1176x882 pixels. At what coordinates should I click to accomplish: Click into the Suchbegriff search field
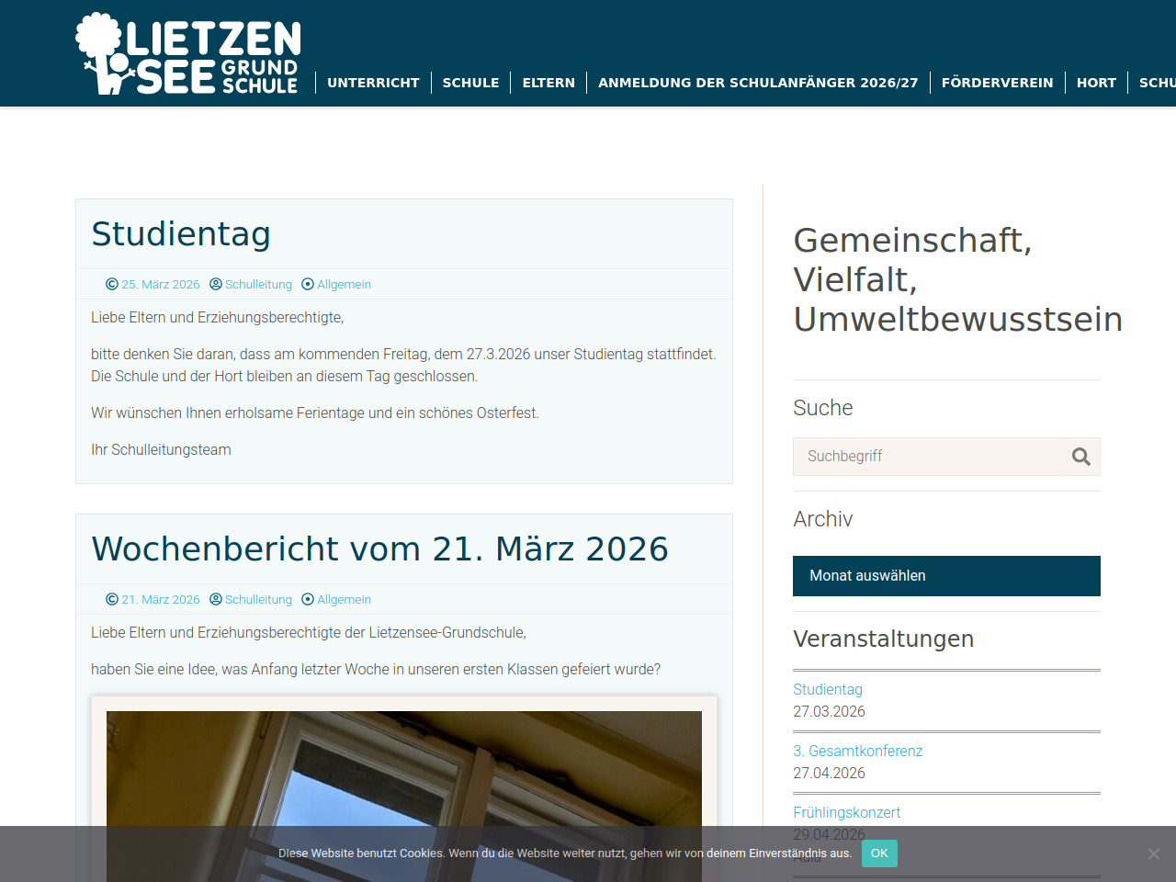pos(928,457)
